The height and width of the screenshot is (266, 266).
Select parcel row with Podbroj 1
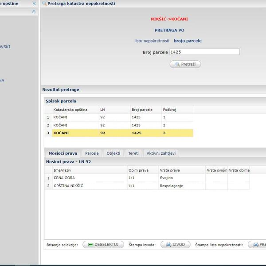click(120, 117)
